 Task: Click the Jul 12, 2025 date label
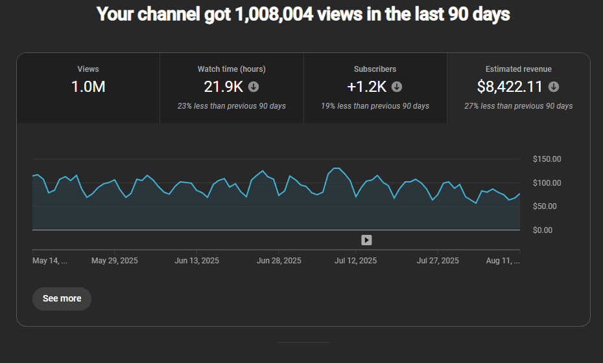(x=355, y=261)
